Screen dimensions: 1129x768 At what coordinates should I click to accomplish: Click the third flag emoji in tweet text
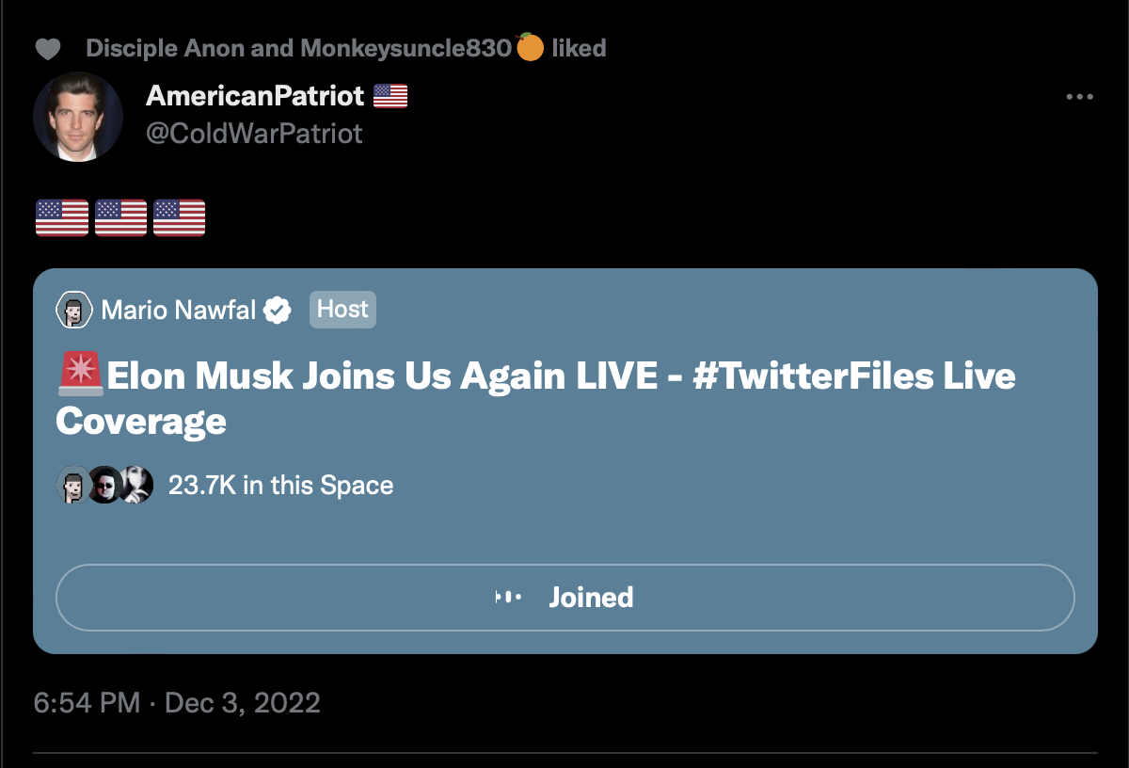pos(179,217)
